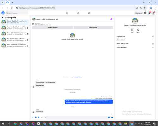Click the $800 listing title under Marketplace label
Viewport: 158px width, 126px height.
(43, 25)
